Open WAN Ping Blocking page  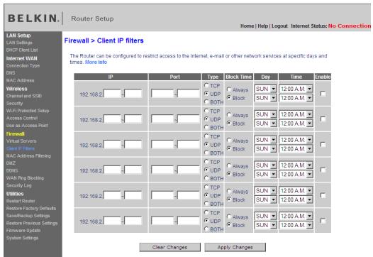pos(25,178)
